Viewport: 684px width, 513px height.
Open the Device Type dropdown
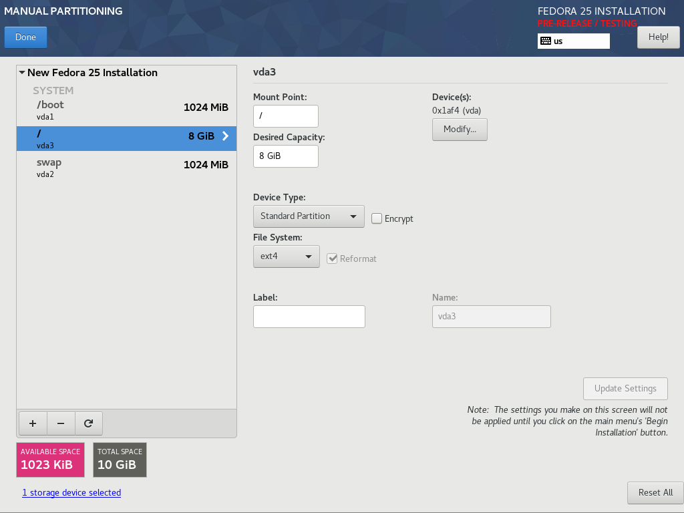pos(309,216)
